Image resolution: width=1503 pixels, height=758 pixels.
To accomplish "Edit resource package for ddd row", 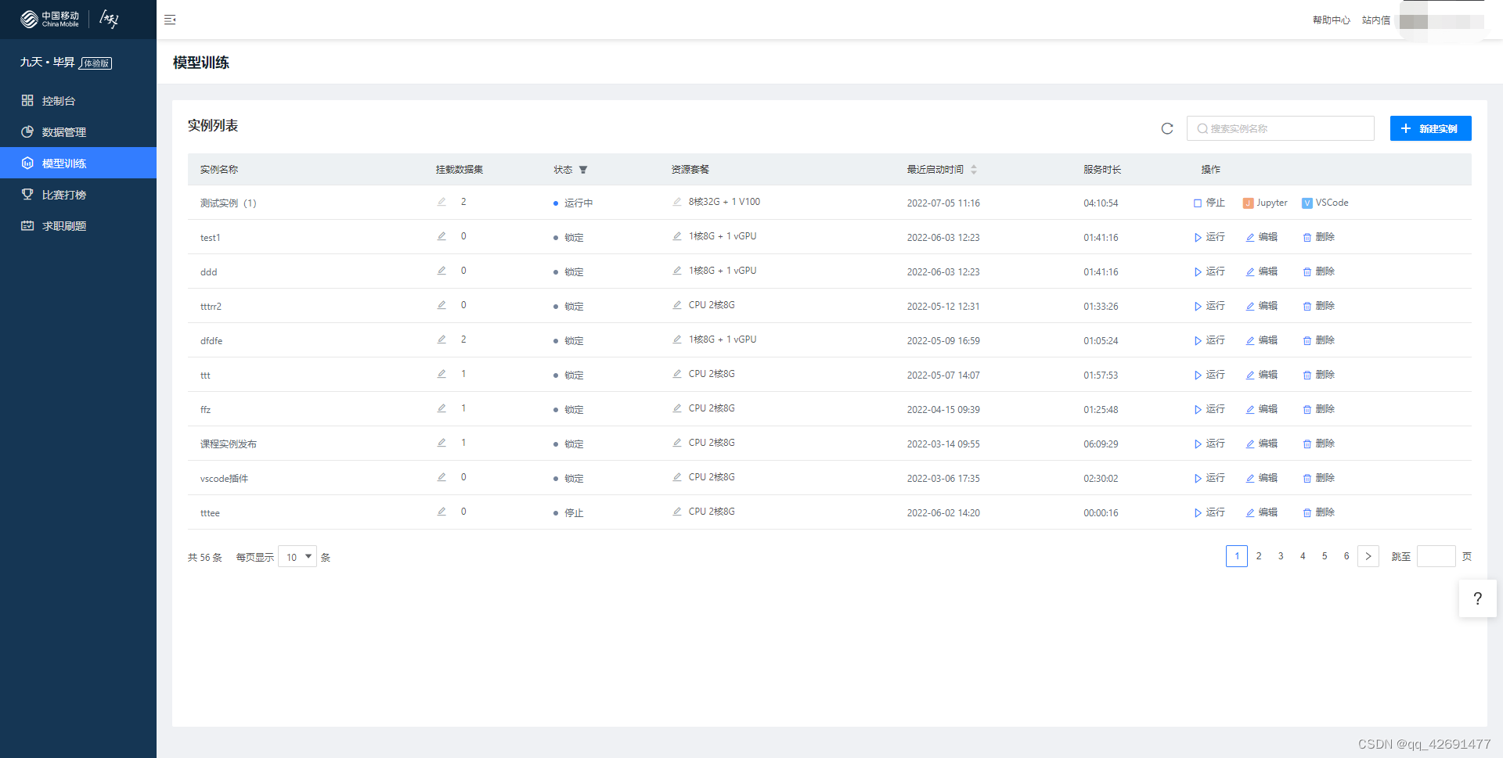I will tap(677, 271).
